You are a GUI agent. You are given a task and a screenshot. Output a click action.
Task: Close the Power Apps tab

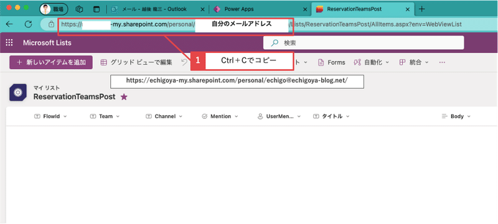[305, 9]
